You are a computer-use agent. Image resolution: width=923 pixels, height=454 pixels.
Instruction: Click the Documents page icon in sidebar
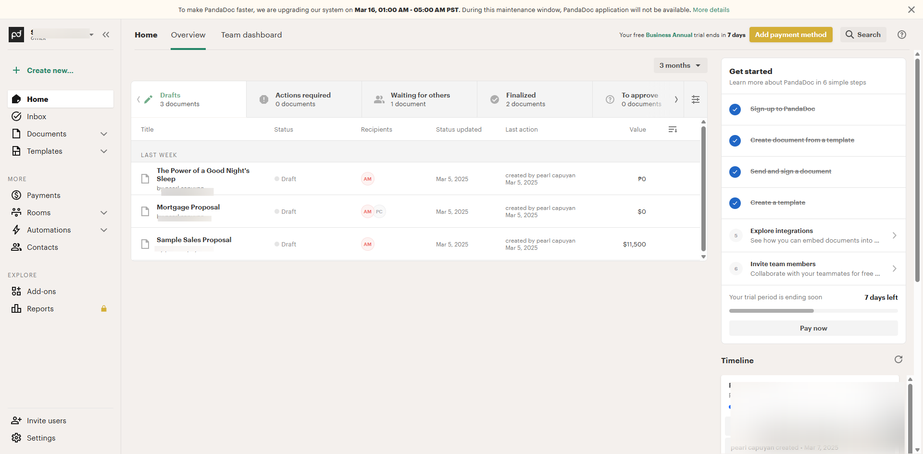tap(16, 134)
